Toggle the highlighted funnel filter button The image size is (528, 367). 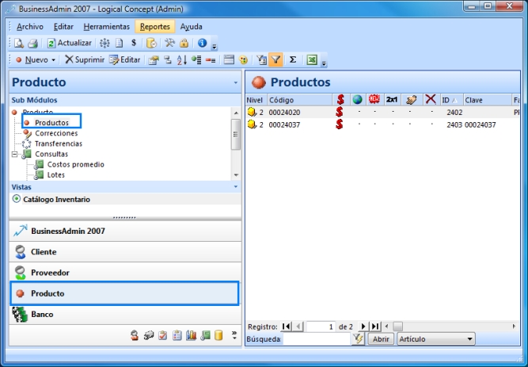275,59
